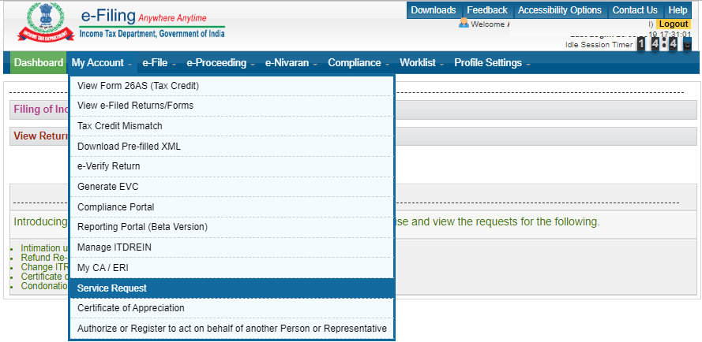Open Certificate of Appreciation
702x342 pixels.
click(x=232, y=308)
